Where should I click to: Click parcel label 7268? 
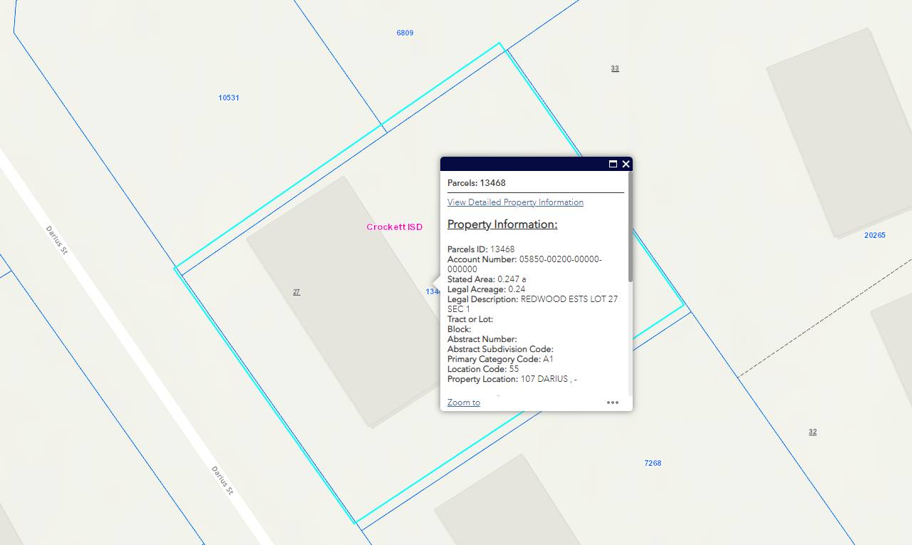point(653,463)
